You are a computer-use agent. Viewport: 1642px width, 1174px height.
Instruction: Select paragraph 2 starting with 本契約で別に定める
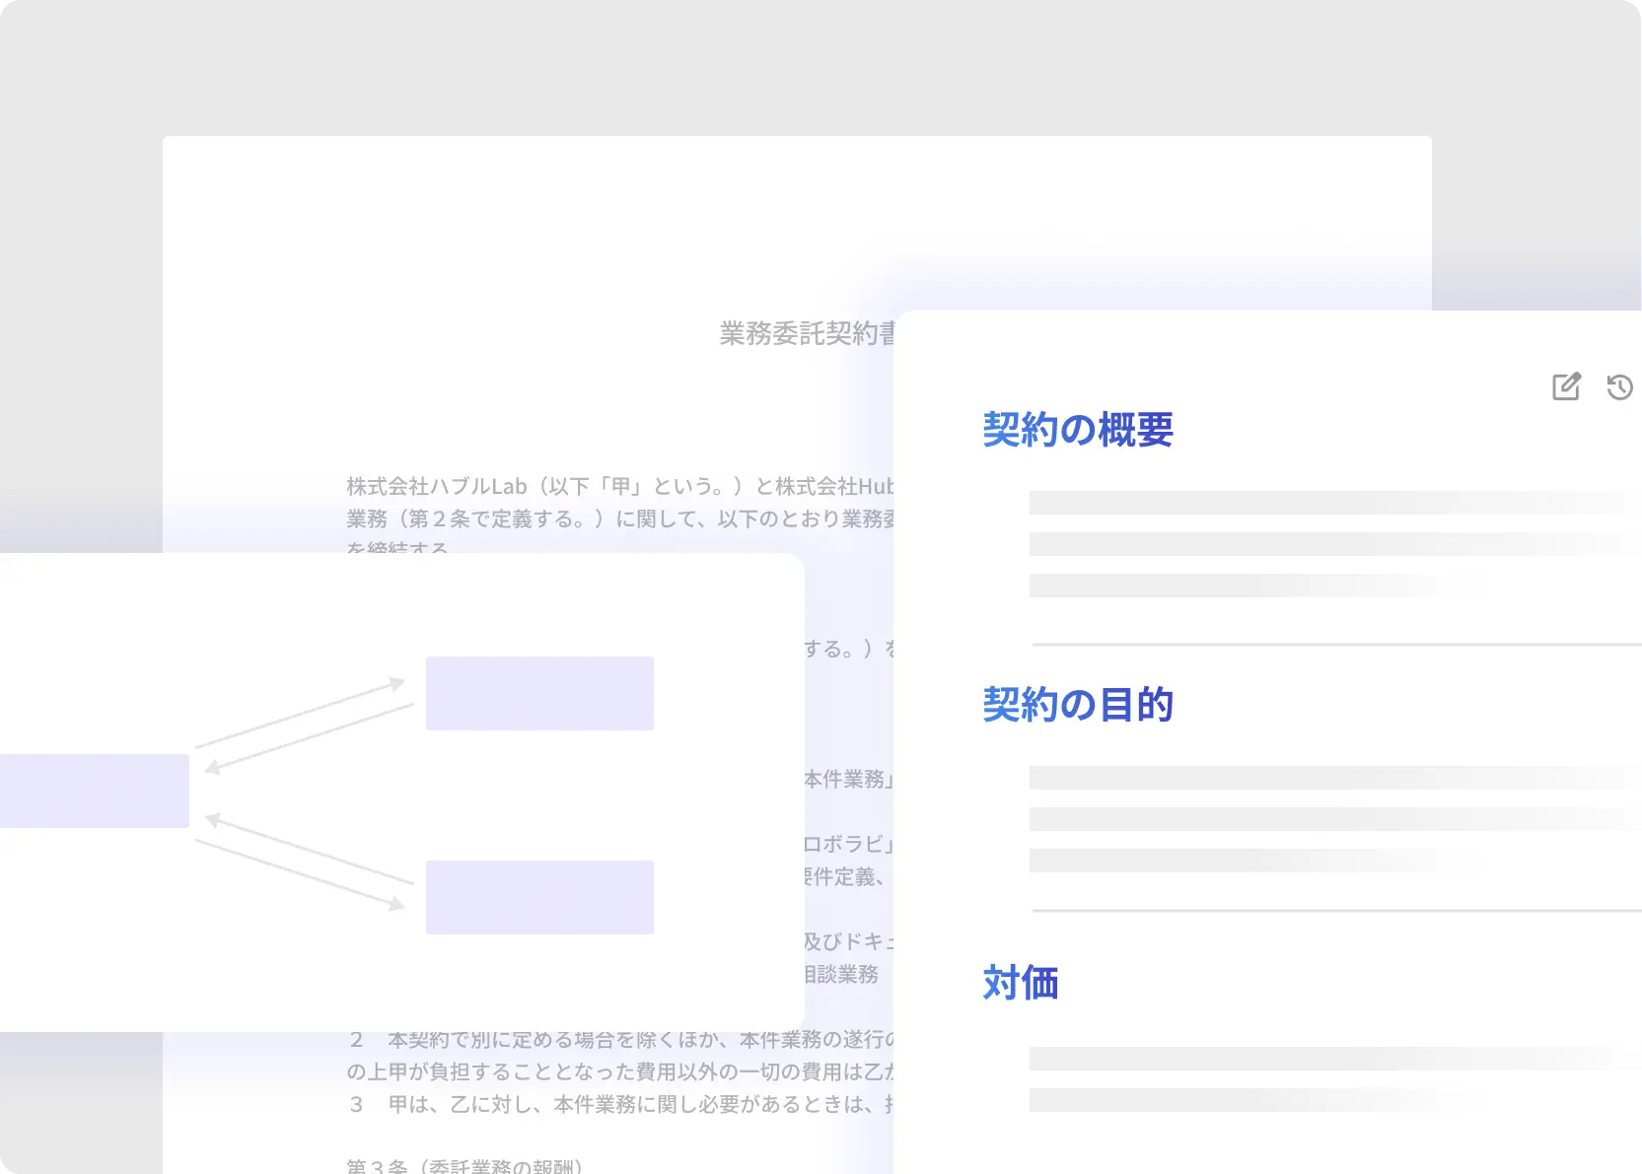pos(621,1040)
